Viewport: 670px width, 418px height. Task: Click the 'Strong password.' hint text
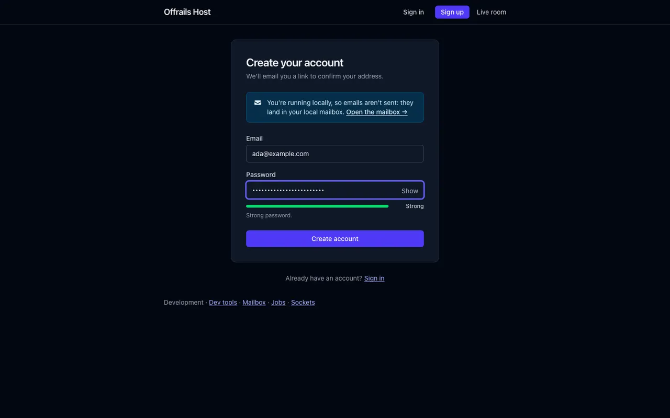(269, 215)
